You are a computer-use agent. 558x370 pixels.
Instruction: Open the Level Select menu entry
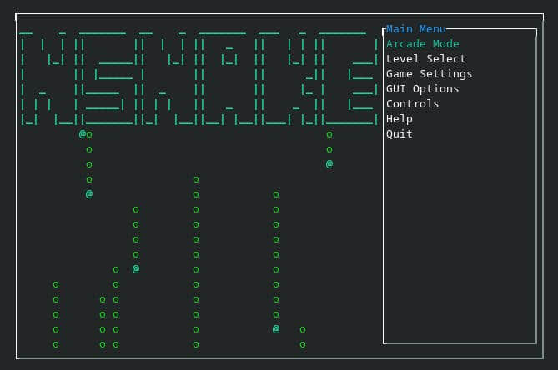click(425, 59)
